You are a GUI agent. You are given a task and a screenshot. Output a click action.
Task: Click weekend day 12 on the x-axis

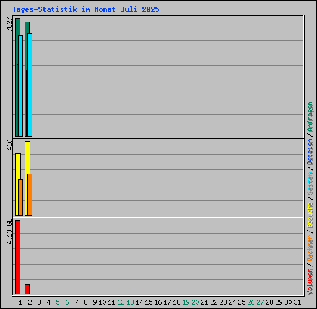(x=121, y=302)
